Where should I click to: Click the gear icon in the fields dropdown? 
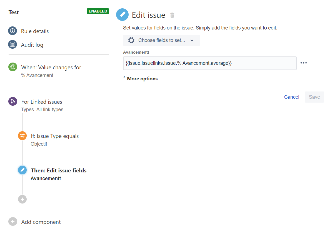[x=131, y=40]
